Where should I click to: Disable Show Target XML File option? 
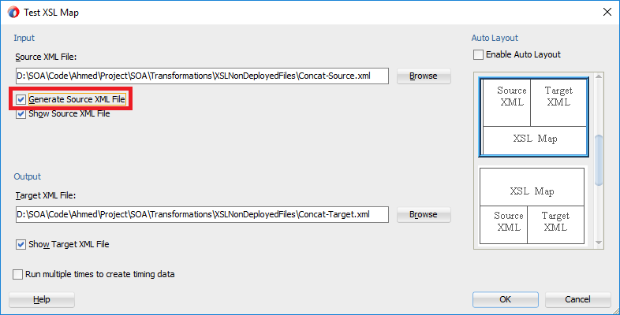tap(21, 244)
